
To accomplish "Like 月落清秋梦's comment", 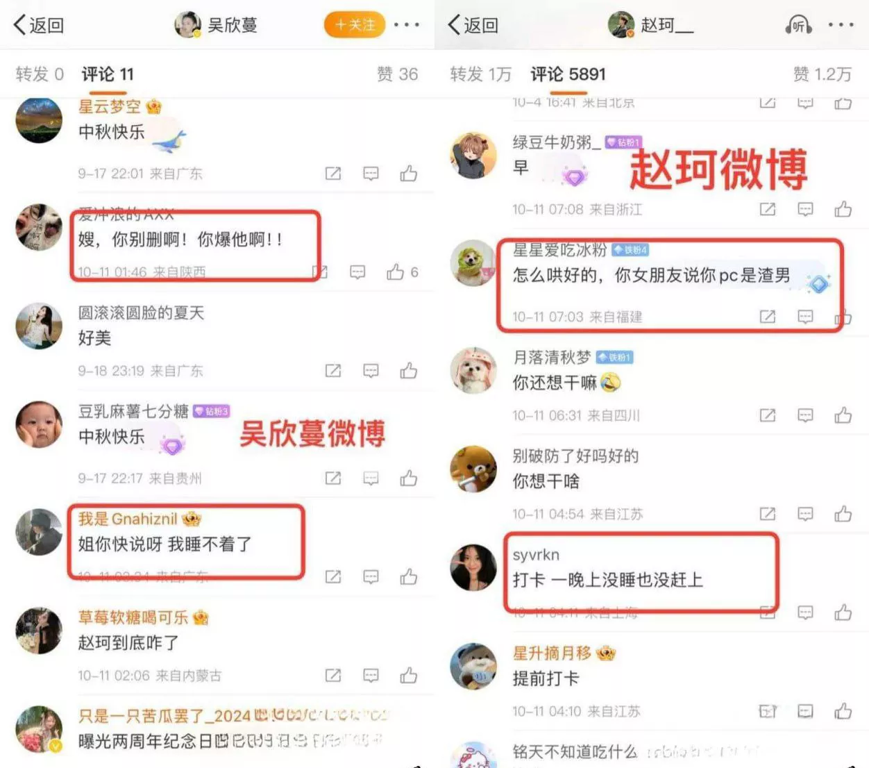I will (x=843, y=415).
